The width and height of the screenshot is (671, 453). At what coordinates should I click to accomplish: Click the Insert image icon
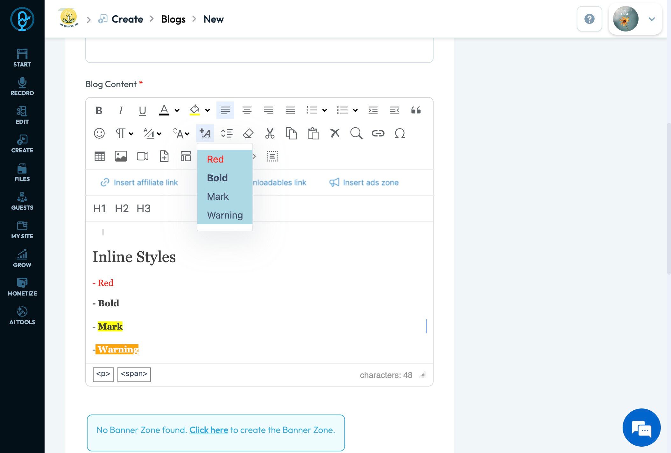point(121,156)
